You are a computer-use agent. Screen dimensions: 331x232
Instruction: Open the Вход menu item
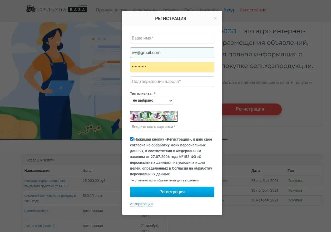coord(229,10)
